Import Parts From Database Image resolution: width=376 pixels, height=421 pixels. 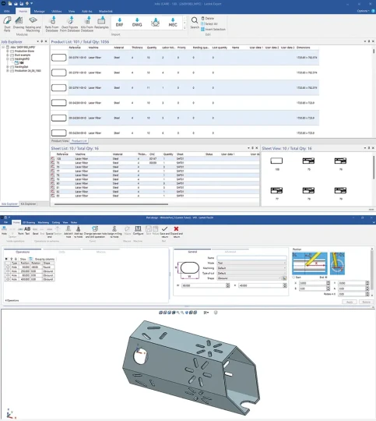(51, 24)
